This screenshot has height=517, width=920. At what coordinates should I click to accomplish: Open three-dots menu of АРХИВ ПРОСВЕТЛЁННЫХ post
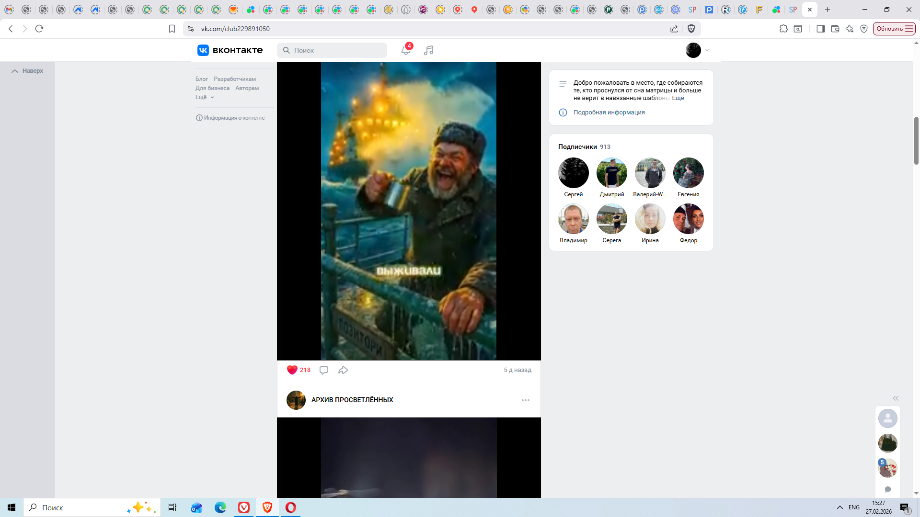pyautogui.click(x=526, y=400)
